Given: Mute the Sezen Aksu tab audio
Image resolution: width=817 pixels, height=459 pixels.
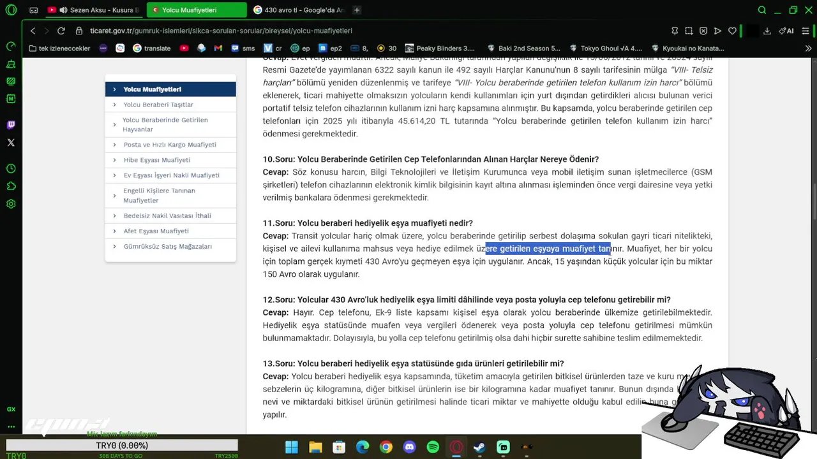Looking at the screenshot, I should (63, 10).
